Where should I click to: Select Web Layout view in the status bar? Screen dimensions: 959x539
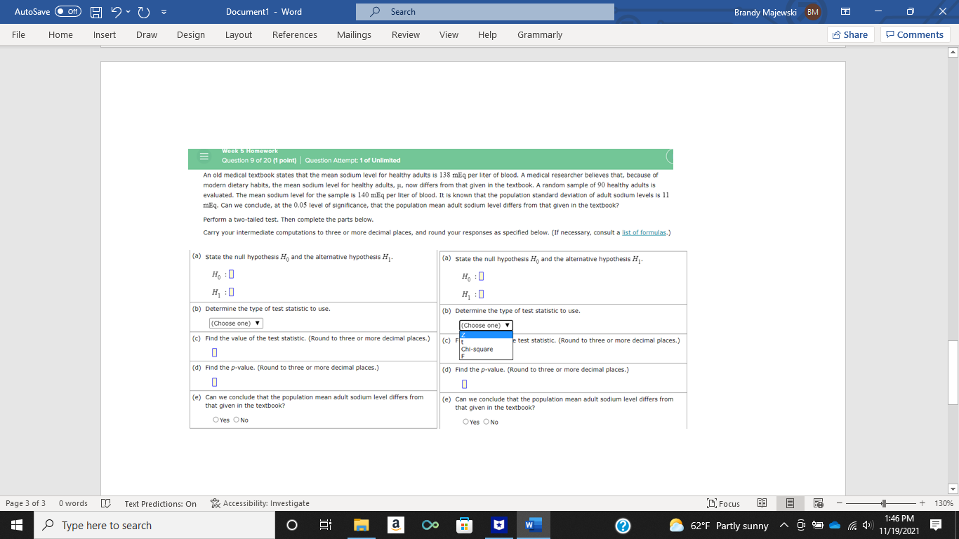pos(818,503)
